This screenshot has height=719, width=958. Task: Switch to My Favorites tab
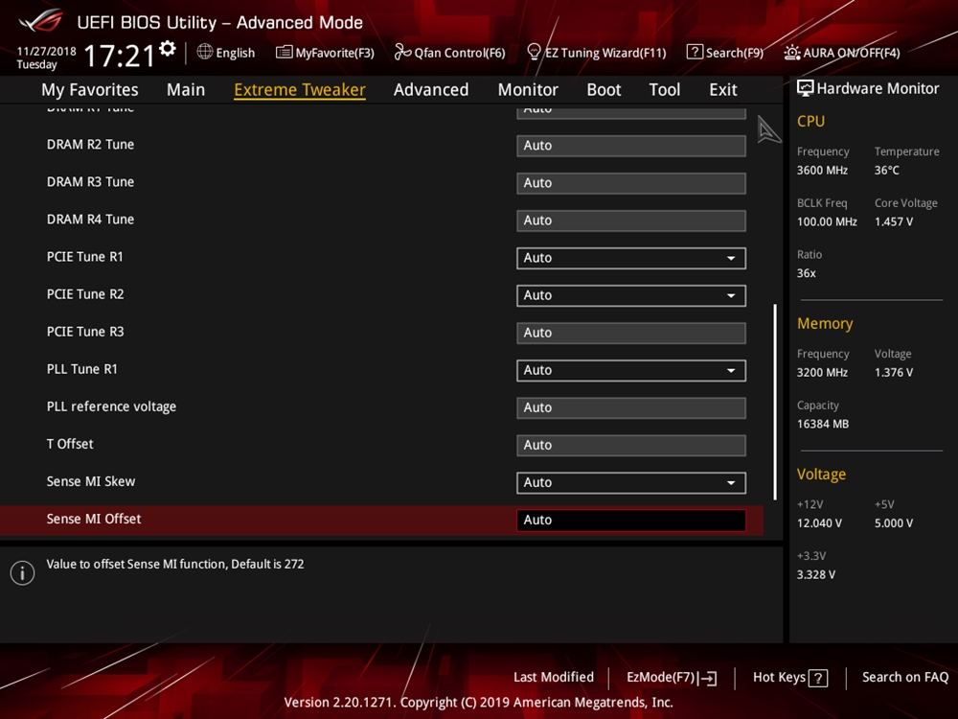(90, 90)
